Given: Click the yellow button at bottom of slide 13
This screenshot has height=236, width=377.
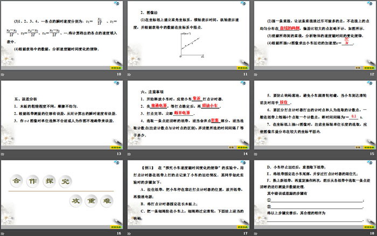Looking at the screenshot, I should (116, 147).
